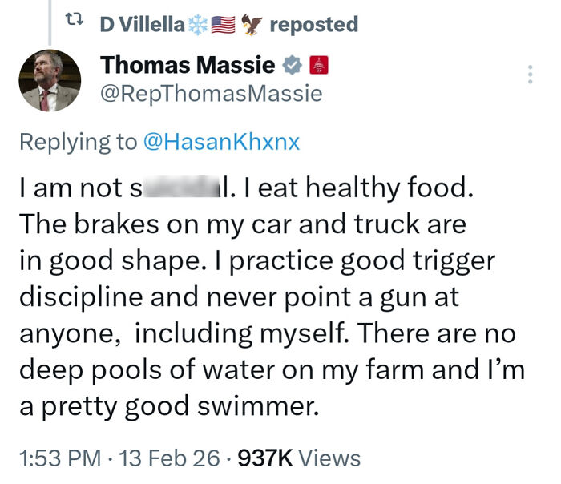This screenshot has height=484, width=561.
Task: Click the tweet's last line ending "swimmer"
Action: pyautogui.click(x=169, y=407)
